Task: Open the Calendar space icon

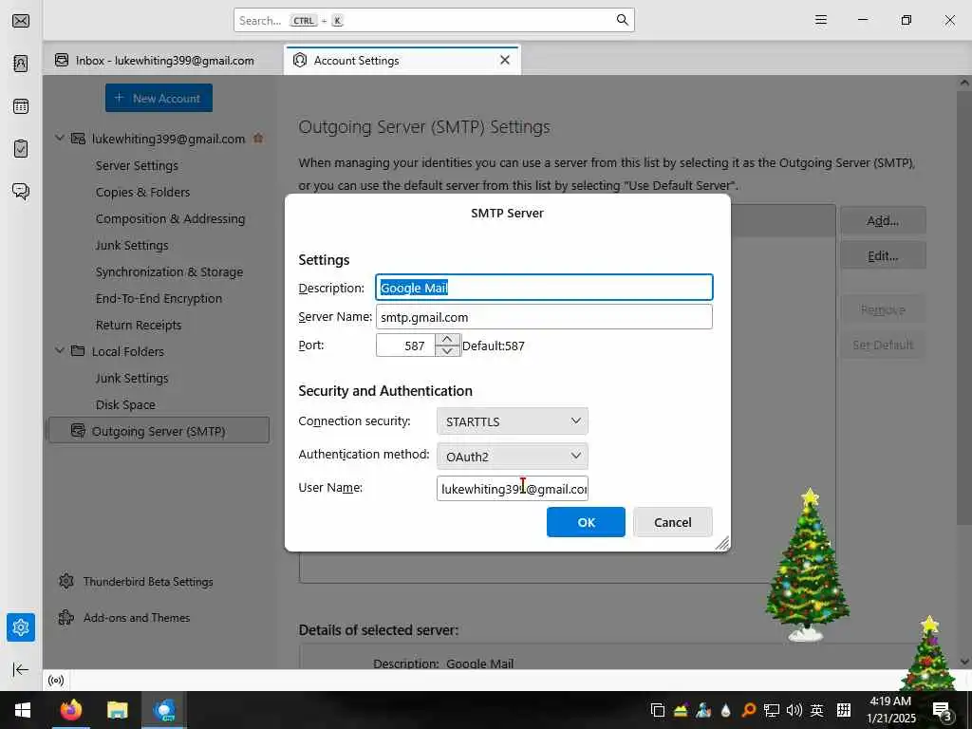Action: click(x=21, y=106)
